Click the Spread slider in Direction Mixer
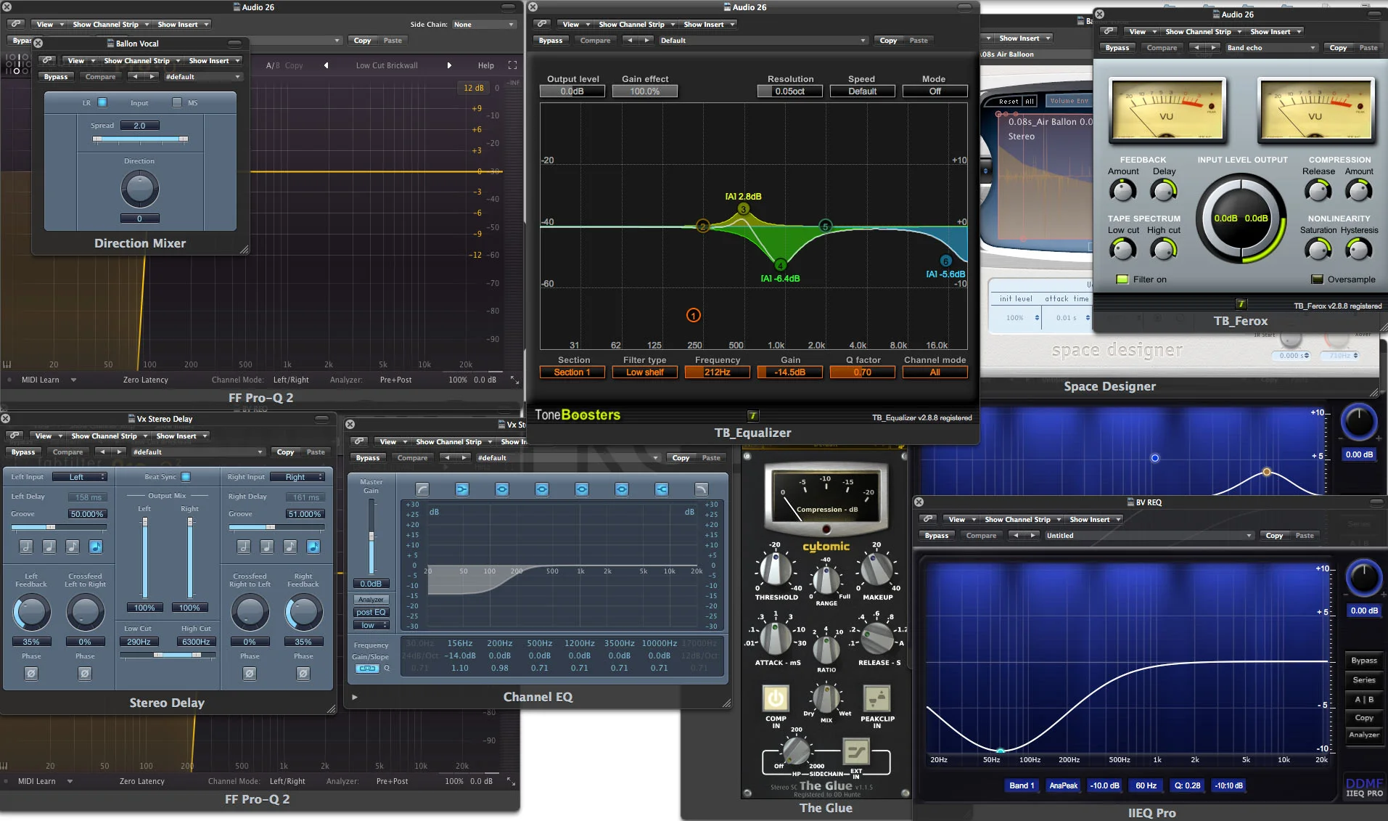The image size is (1388, 821). pos(140,139)
